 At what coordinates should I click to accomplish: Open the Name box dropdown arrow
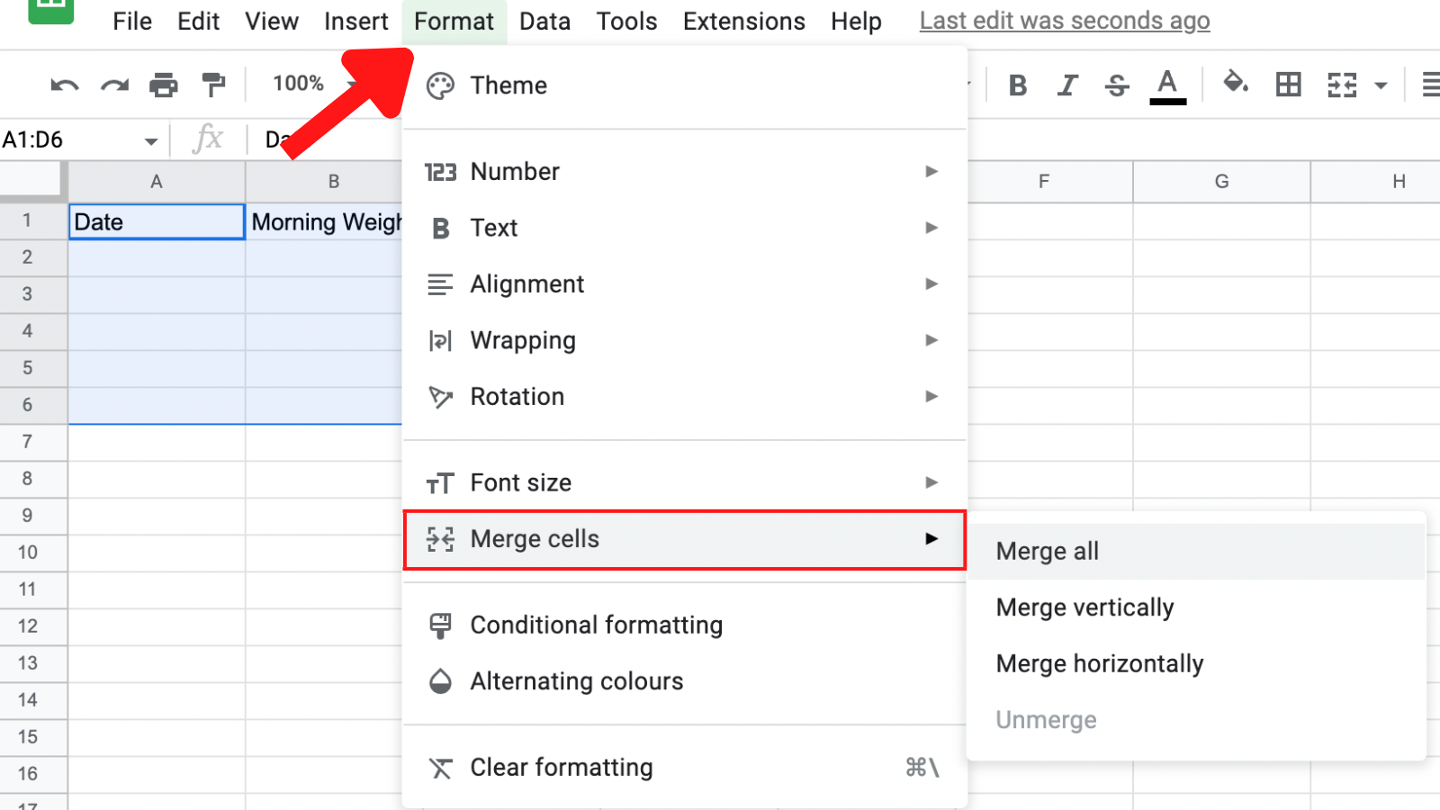click(x=150, y=139)
